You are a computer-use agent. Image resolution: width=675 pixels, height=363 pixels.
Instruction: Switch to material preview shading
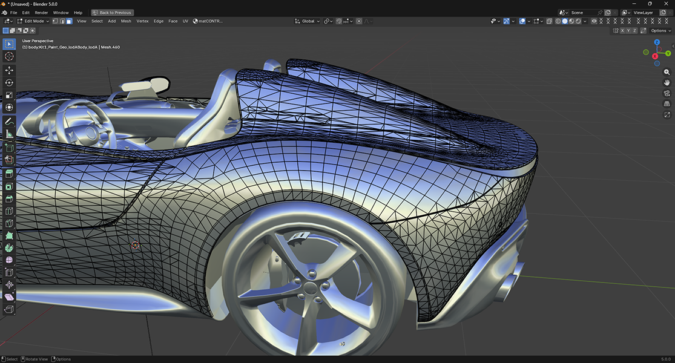click(571, 21)
